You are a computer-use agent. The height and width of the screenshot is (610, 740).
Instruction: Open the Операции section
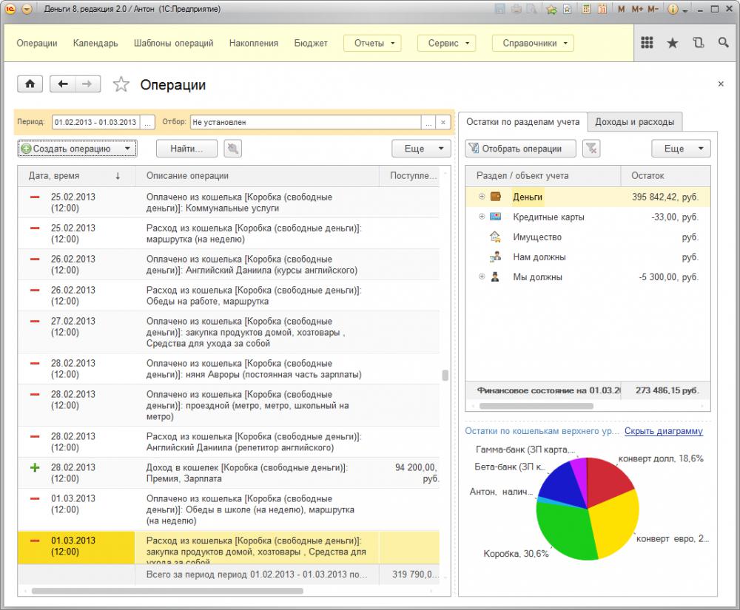pyautogui.click(x=37, y=43)
